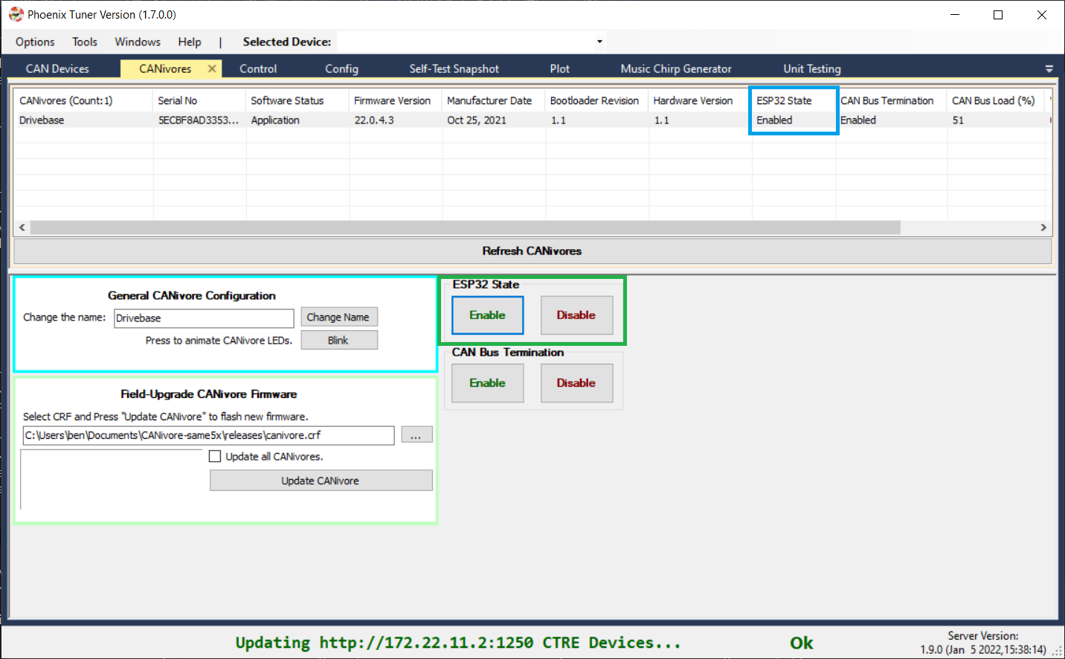Open the Config tab
Screen dimensions: 1065x659
click(341, 68)
